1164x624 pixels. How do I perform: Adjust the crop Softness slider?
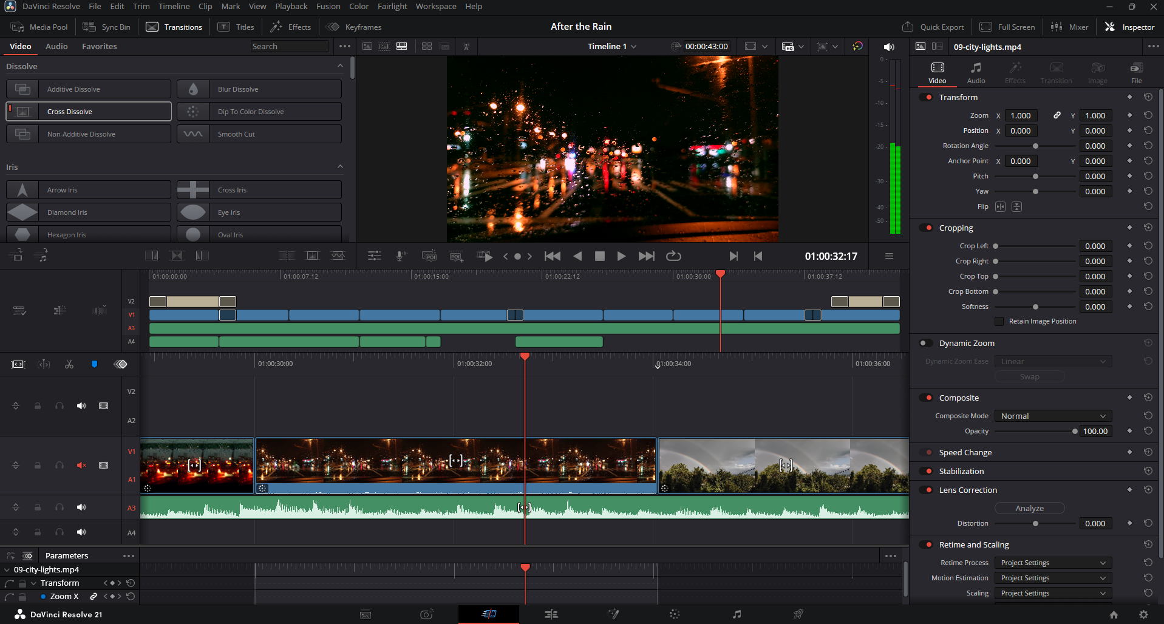pyautogui.click(x=1035, y=307)
